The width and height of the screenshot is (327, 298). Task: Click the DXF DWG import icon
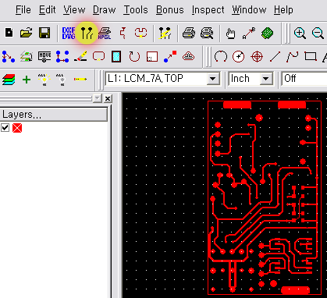(69, 33)
